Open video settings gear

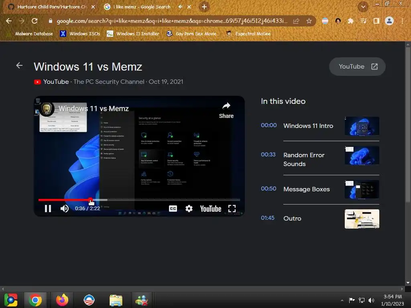189,209
